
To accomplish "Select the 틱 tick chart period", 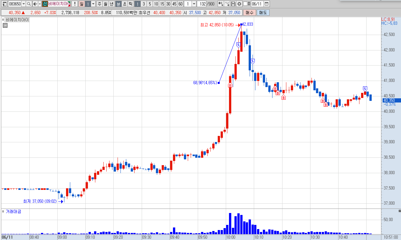I will [x=130, y=4].
